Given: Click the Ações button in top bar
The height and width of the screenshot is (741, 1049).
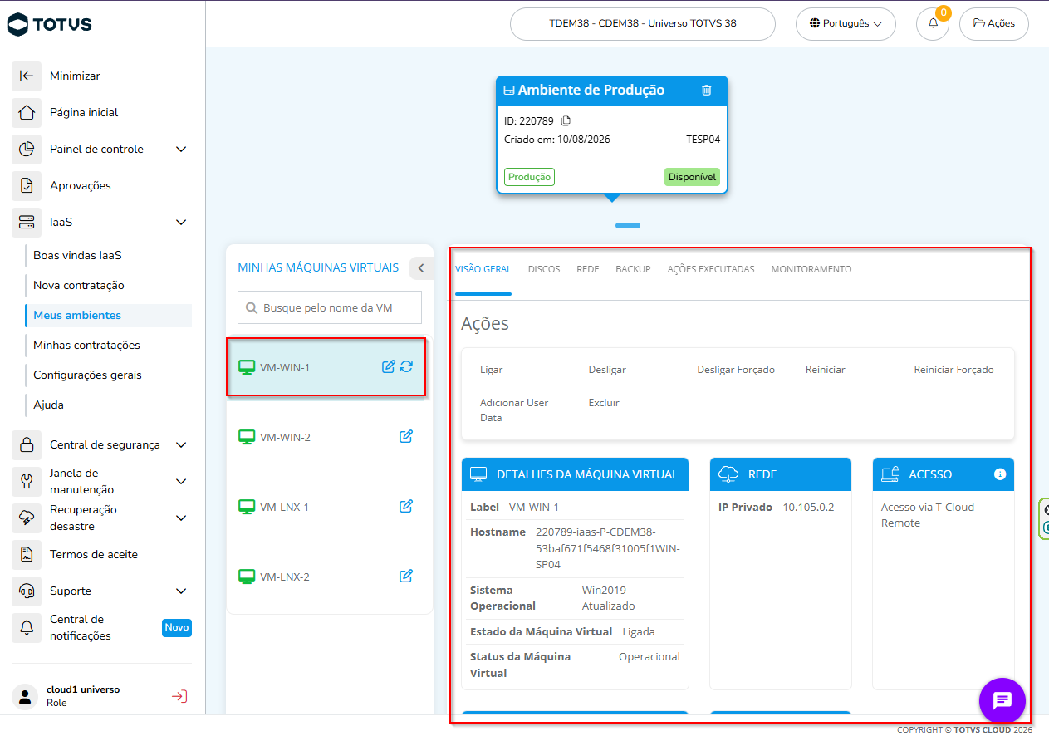Looking at the screenshot, I should pyautogui.click(x=994, y=23).
